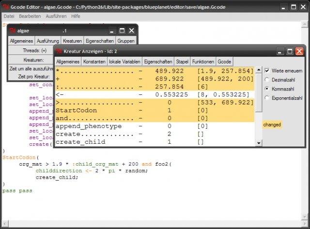Click the editor vertical scroll up arrow

pos(305,24)
